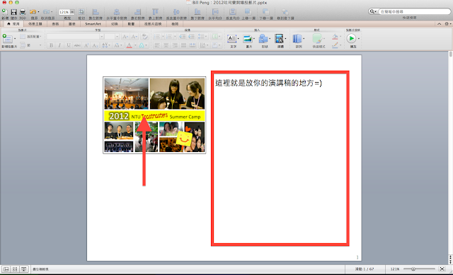Click the text effects letter A icon

142,45
